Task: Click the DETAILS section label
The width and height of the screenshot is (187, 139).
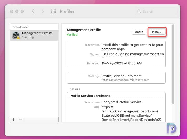Action: [75, 90]
